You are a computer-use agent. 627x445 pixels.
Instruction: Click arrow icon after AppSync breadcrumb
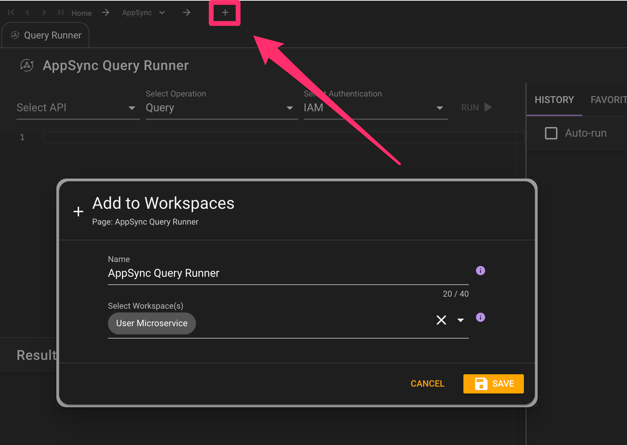[187, 13]
